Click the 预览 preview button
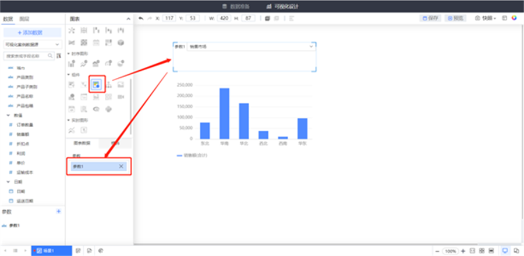 pyautogui.click(x=456, y=18)
